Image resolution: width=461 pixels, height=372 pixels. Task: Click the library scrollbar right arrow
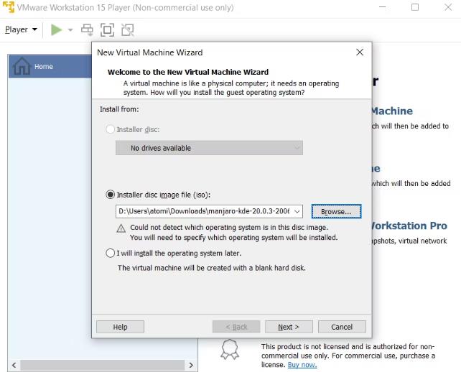coord(191,365)
